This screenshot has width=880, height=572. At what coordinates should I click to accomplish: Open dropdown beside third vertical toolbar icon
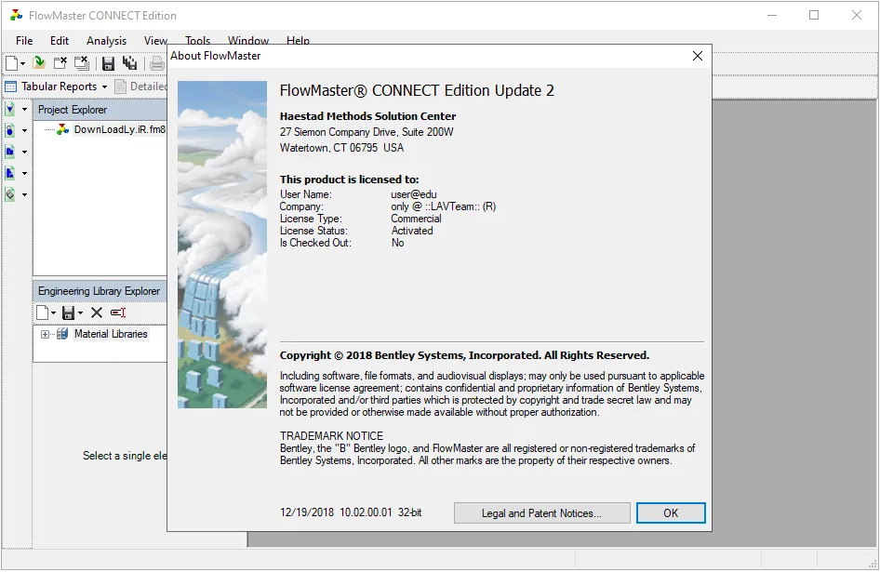24,153
